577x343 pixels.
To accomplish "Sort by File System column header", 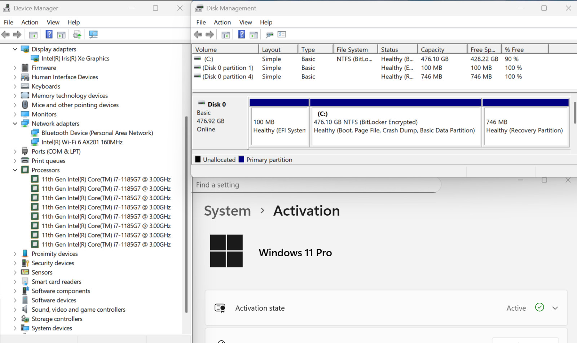I will point(355,49).
